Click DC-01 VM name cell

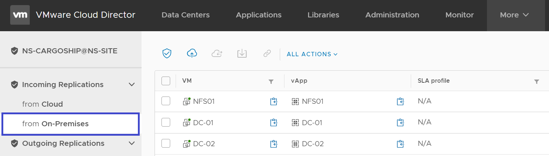click(203, 123)
